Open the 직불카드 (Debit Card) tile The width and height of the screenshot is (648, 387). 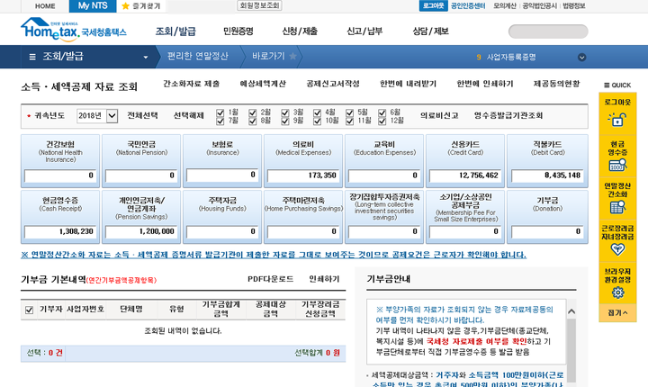click(x=547, y=160)
